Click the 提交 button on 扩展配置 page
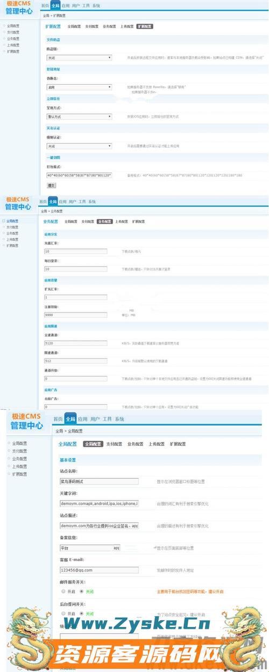This screenshot has width=269, height=672. click(52, 185)
